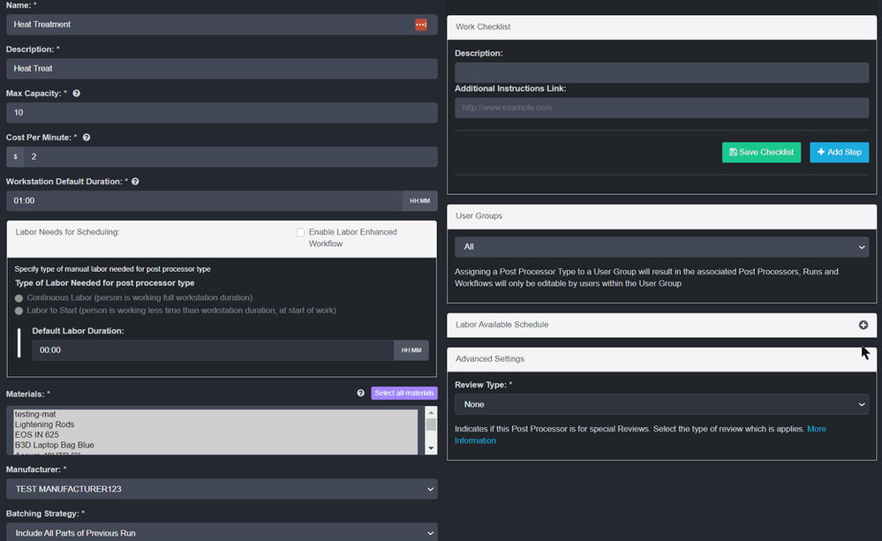Open the User Groups dropdown showing All
Screen dimensions: 882x541
(663, 246)
